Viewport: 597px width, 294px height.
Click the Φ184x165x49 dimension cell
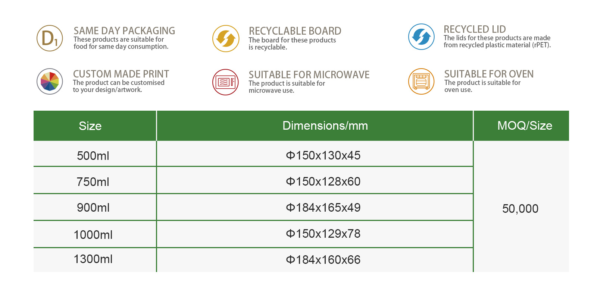[315, 207]
